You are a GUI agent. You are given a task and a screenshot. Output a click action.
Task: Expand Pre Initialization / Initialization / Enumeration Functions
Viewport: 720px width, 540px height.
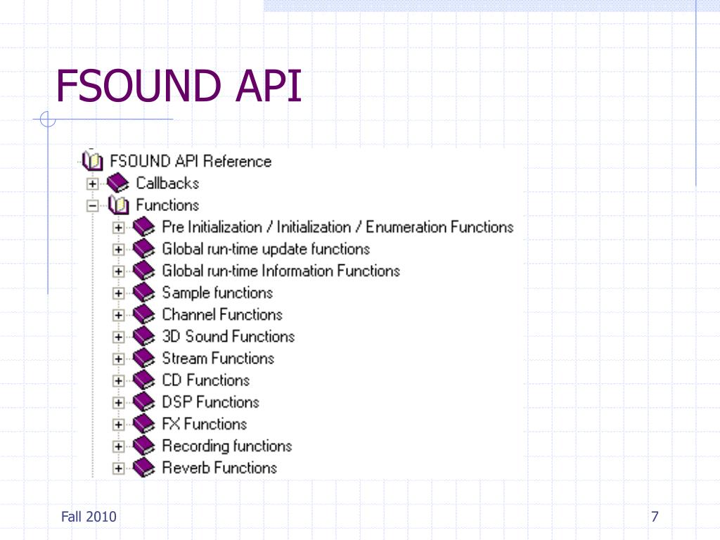pos(118,228)
